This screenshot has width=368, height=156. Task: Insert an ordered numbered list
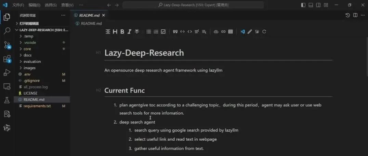click(x=156, y=32)
